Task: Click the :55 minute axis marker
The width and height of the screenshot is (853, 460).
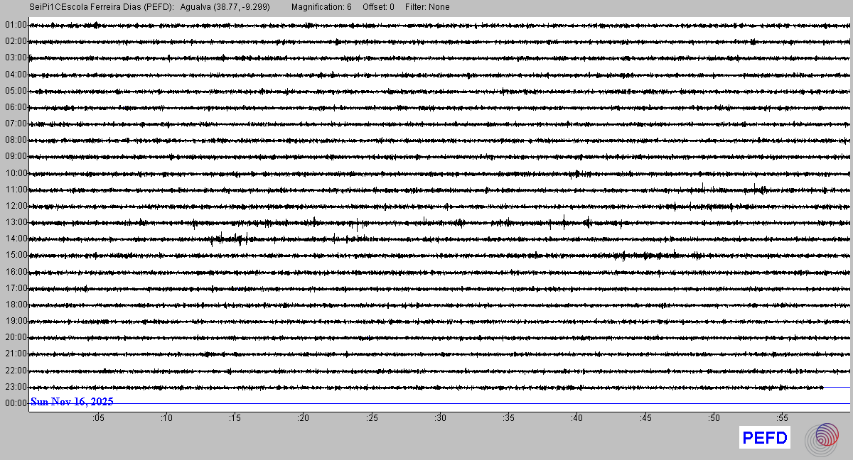Action: pos(782,419)
